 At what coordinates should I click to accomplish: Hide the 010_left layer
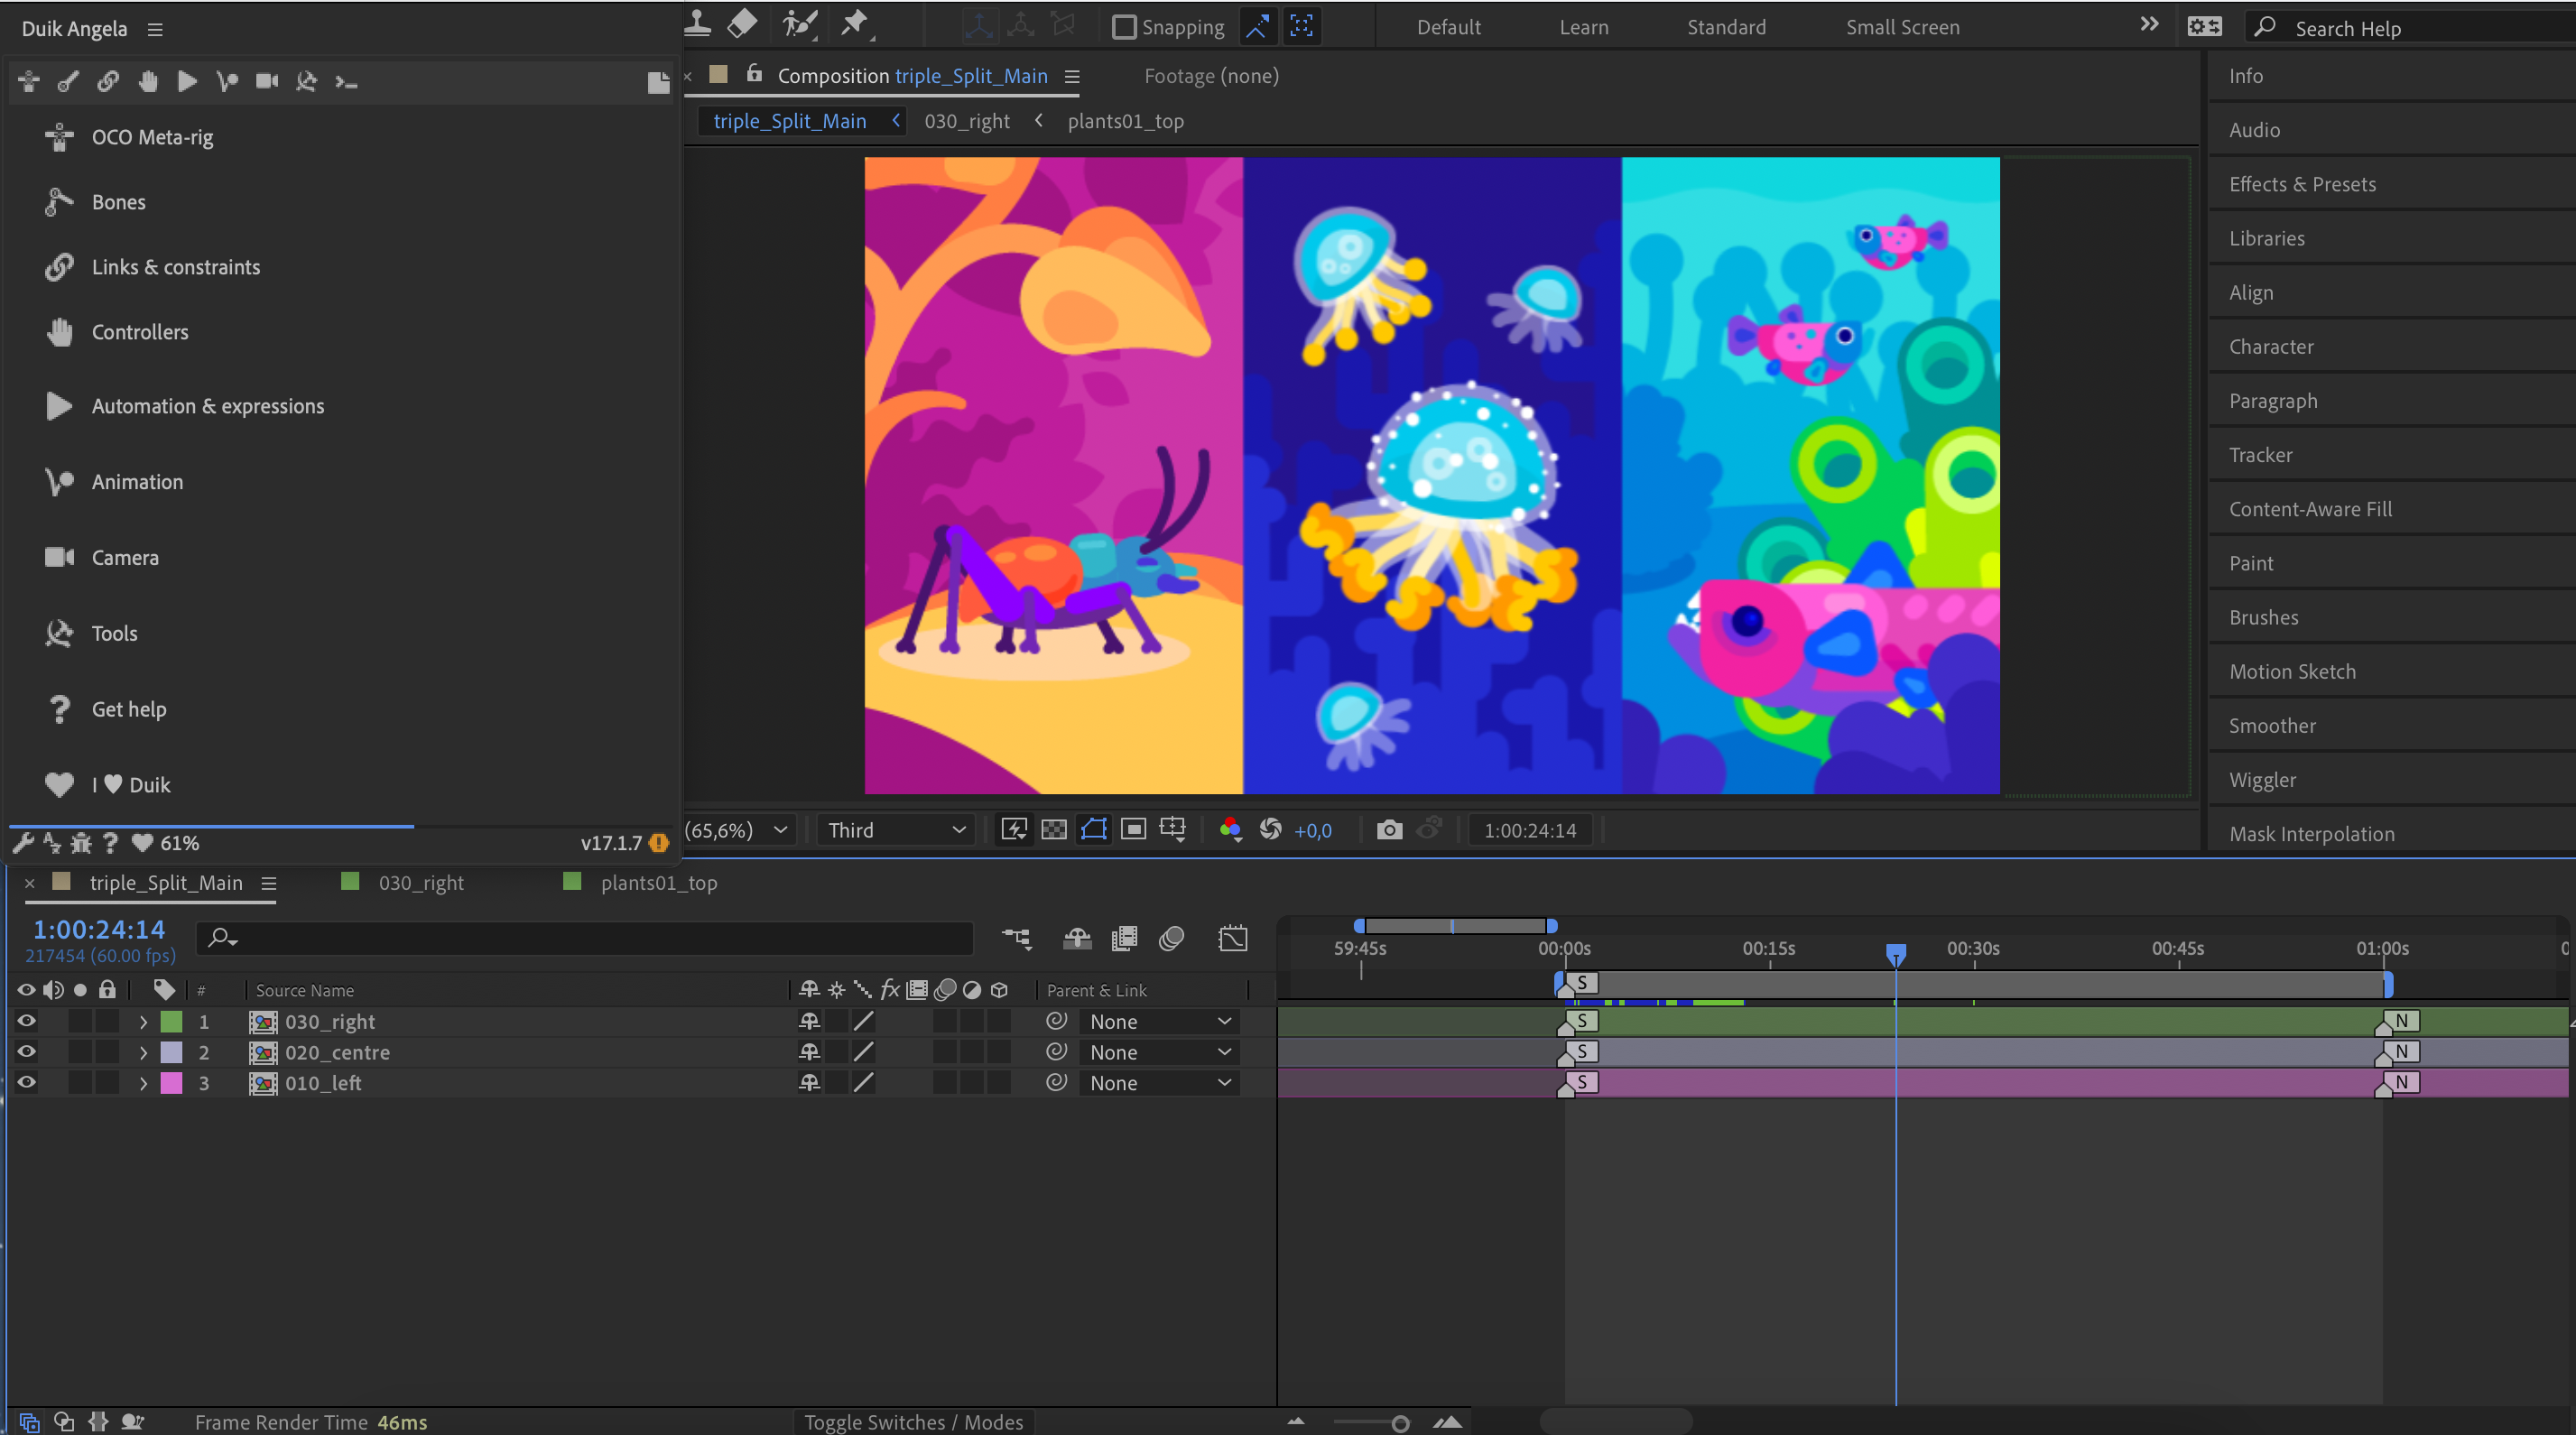click(x=26, y=1082)
